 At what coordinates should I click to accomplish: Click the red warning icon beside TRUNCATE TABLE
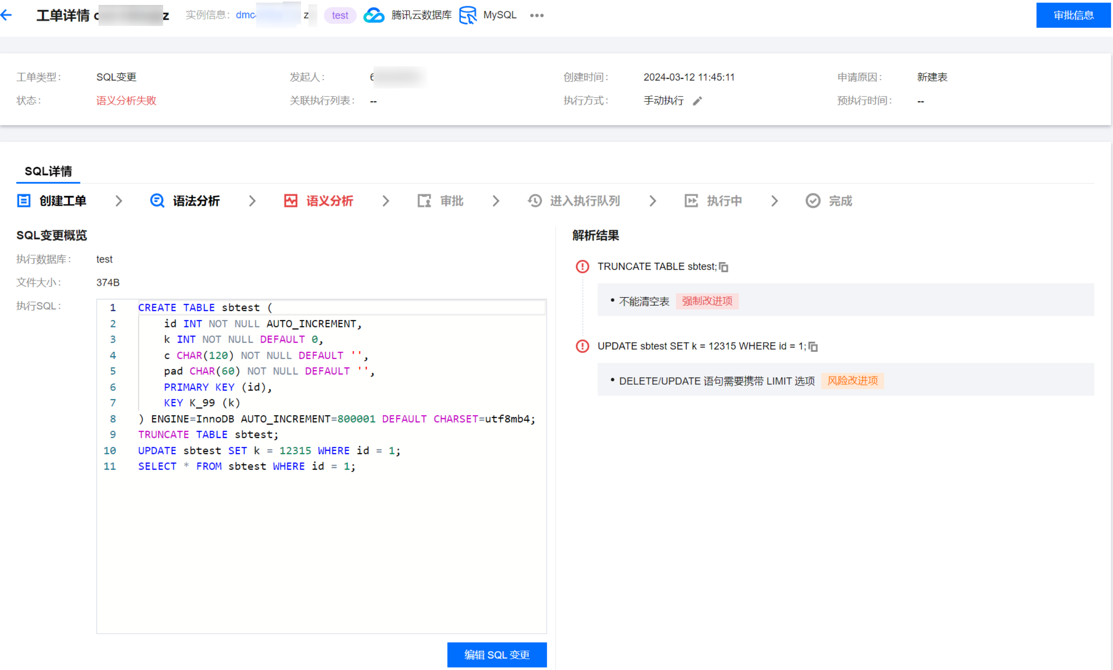[x=582, y=266]
